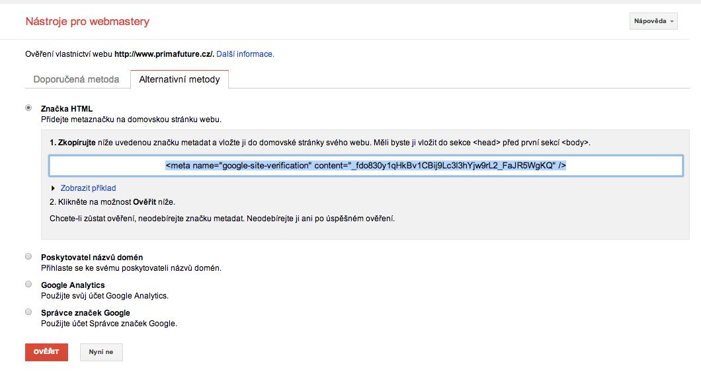Click inside the google-site-verification meta tag field
The width and height of the screenshot is (701, 389).
(x=366, y=166)
